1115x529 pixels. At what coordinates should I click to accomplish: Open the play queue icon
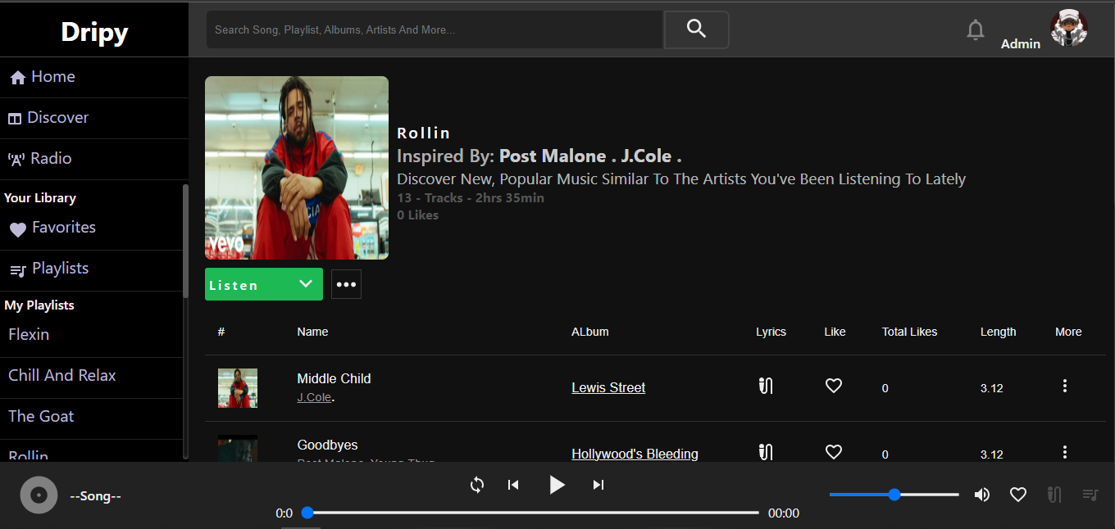coord(1090,495)
